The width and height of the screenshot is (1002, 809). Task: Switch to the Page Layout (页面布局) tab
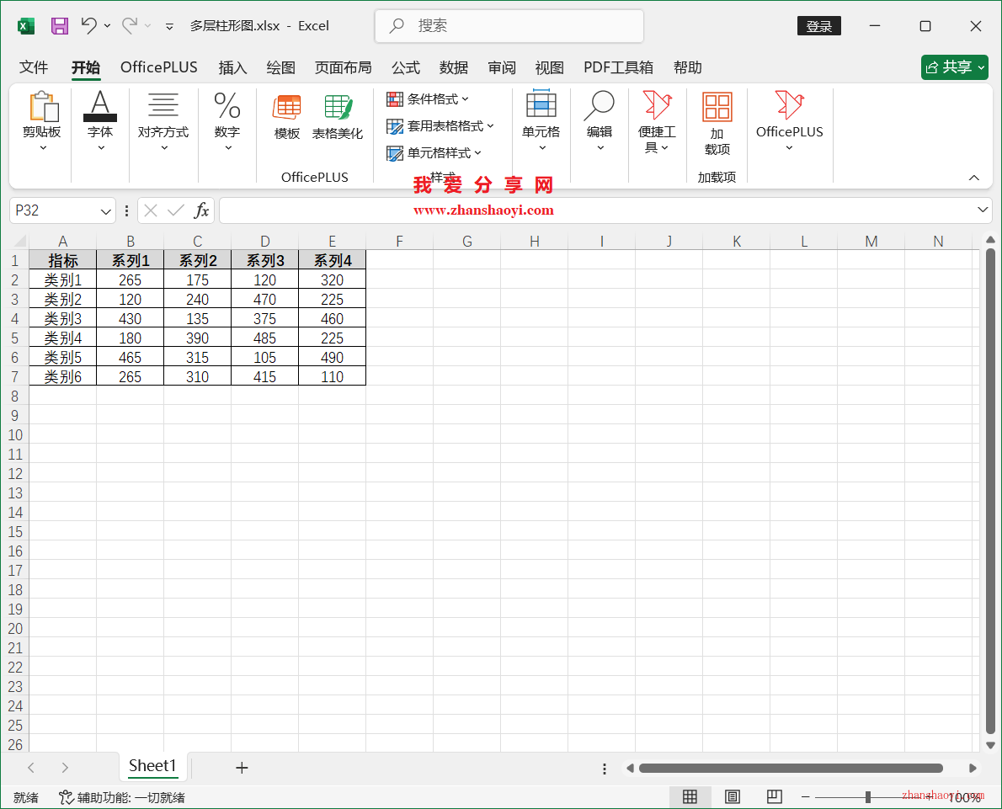(343, 67)
